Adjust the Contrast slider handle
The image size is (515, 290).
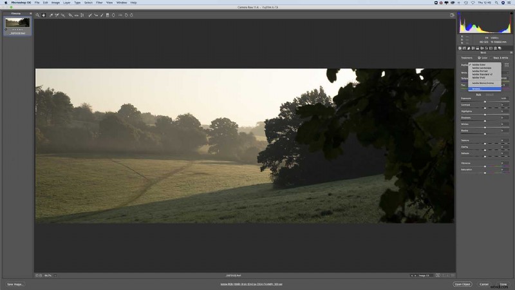(485, 108)
